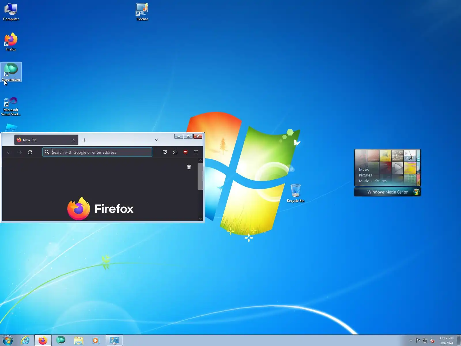Click the control panel taskbar button
Screen dimensions: 461x346
[114, 340]
